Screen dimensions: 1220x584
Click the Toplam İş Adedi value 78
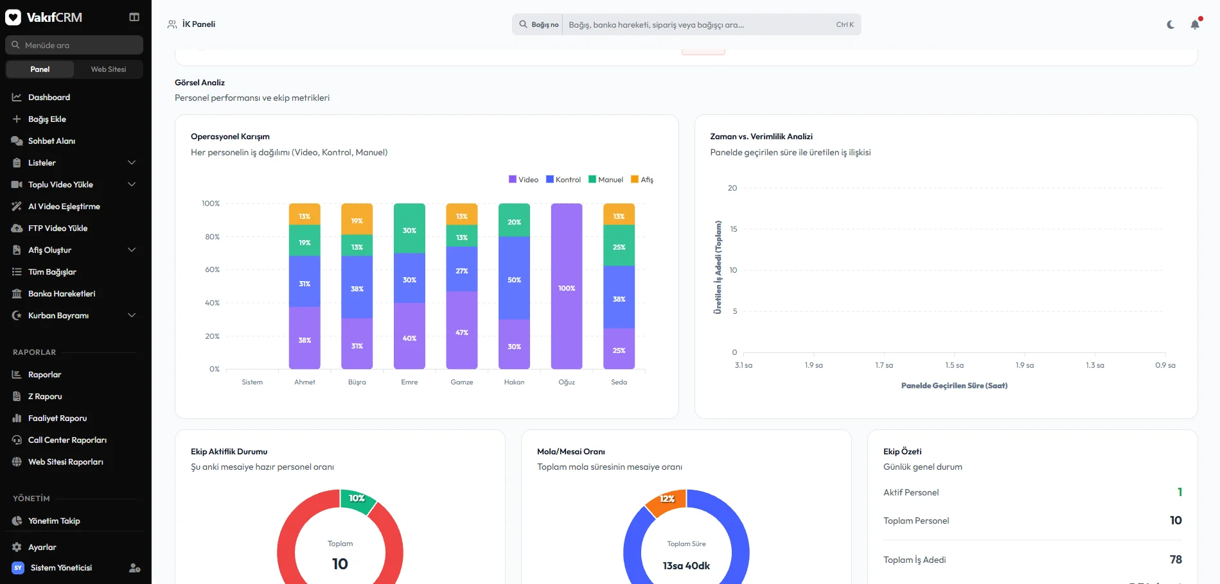[x=1176, y=560]
